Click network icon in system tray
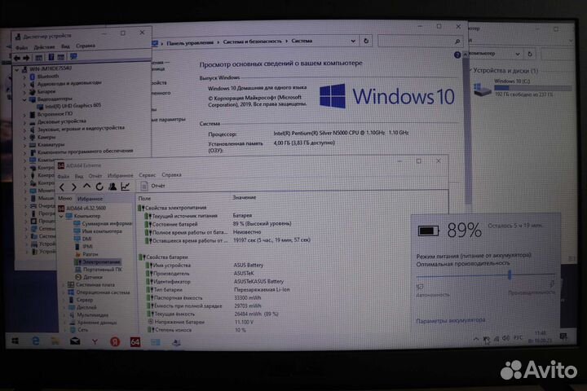Viewport: 587px width, 391px height. [x=497, y=339]
